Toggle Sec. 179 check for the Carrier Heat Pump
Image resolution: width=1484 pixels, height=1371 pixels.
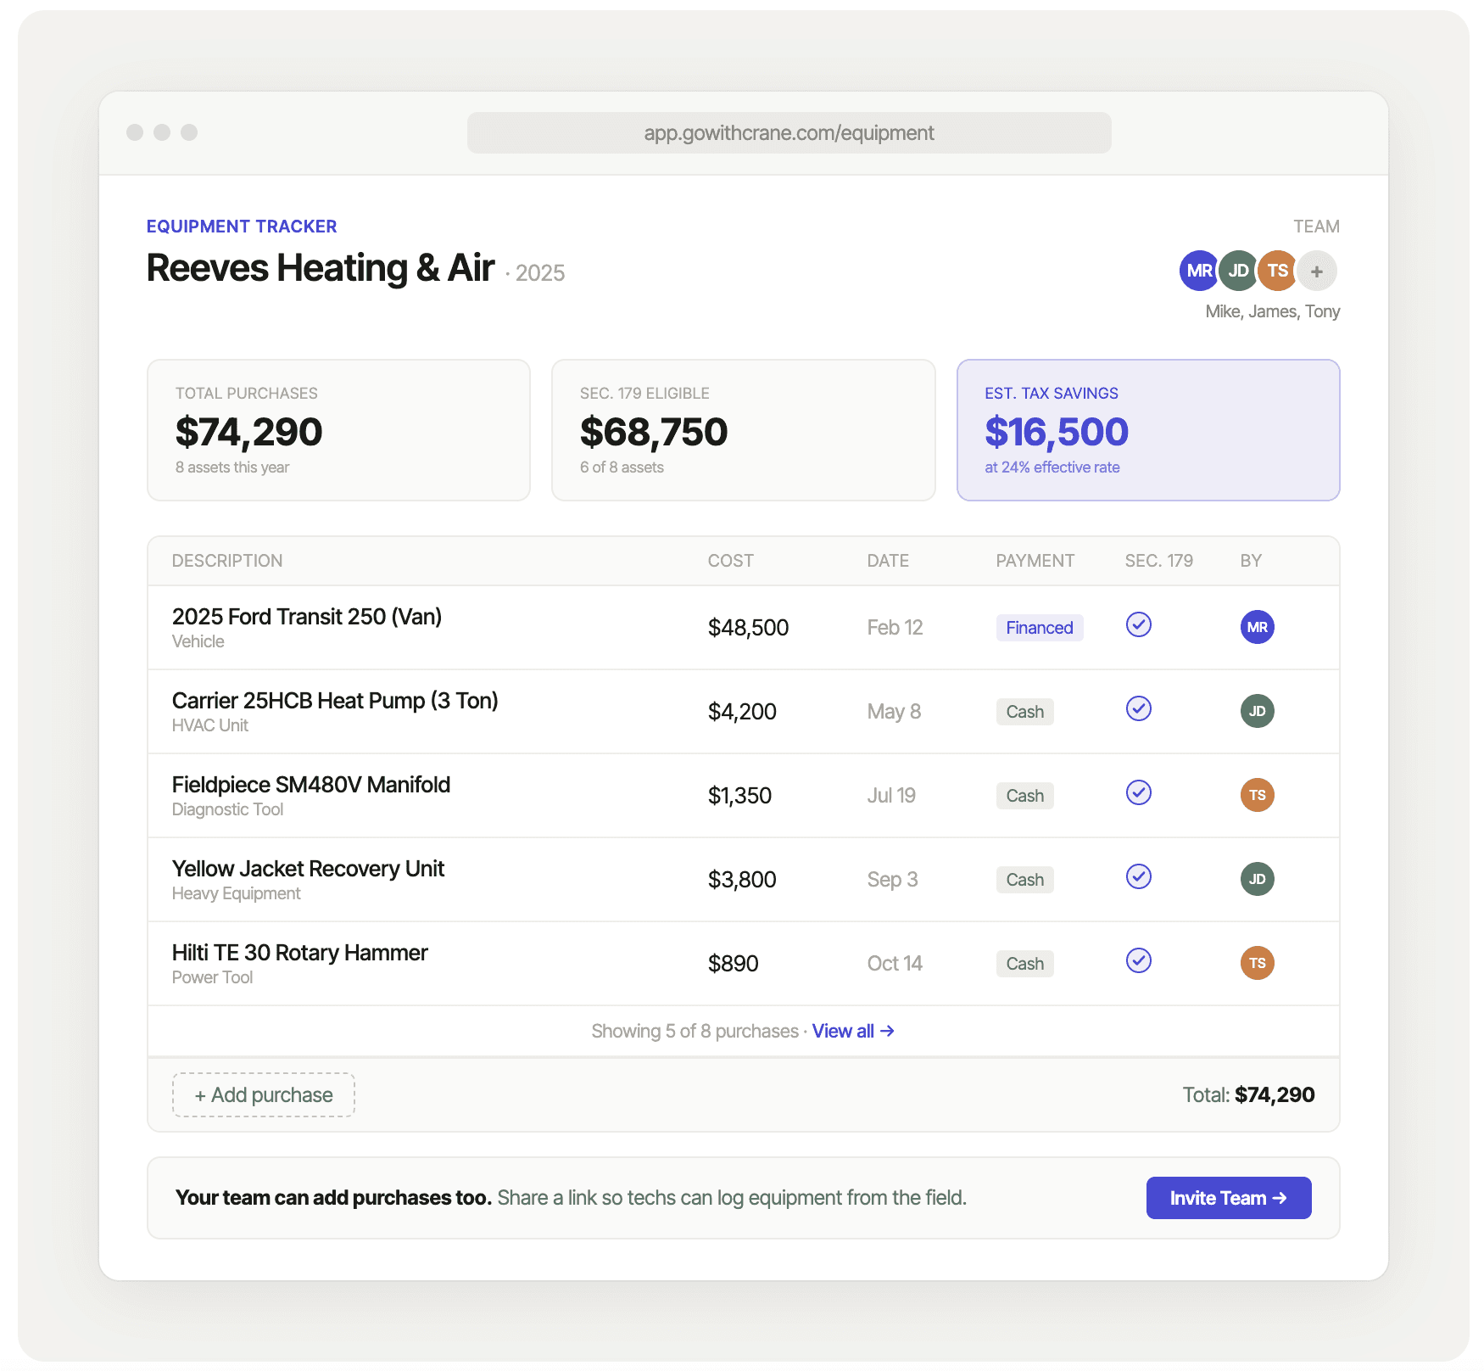[1138, 709]
